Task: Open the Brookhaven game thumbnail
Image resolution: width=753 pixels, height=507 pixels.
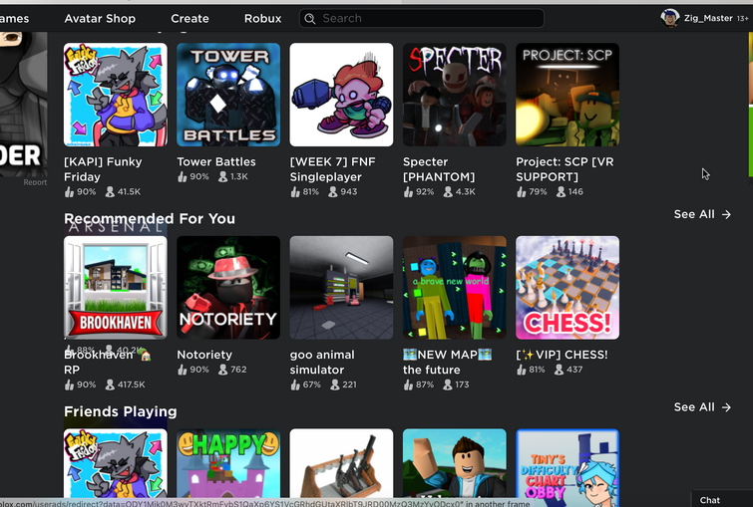Action: [x=116, y=287]
